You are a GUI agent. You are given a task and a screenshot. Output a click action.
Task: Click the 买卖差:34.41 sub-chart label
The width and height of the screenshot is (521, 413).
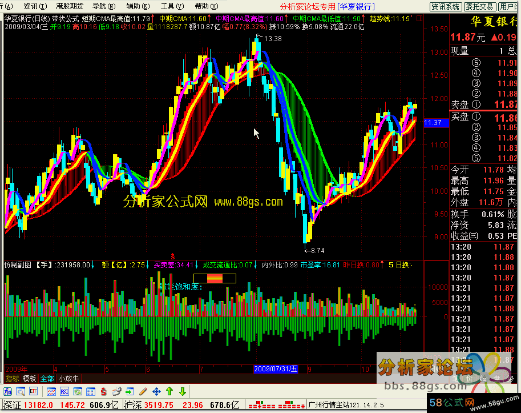174,264
